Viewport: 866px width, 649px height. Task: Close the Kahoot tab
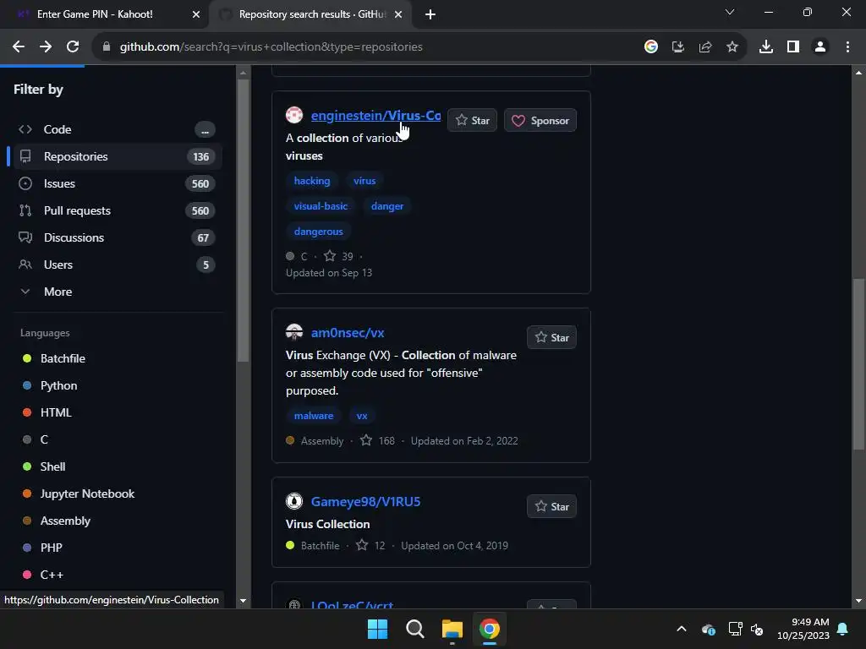[x=196, y=14]
